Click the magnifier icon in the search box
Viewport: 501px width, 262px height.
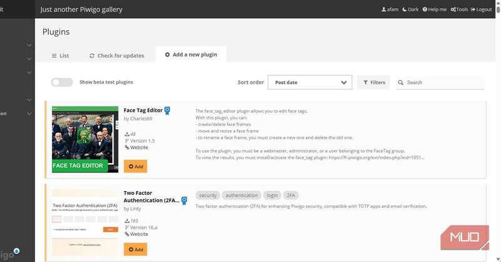401,83
